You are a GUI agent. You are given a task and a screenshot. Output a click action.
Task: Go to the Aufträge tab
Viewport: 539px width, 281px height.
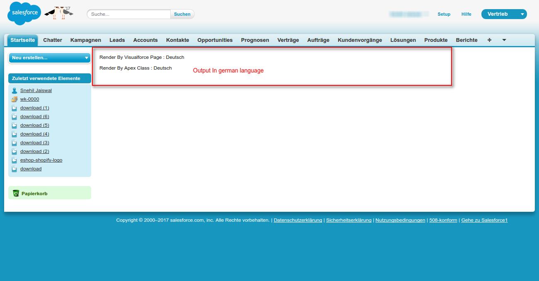(318, 40)
